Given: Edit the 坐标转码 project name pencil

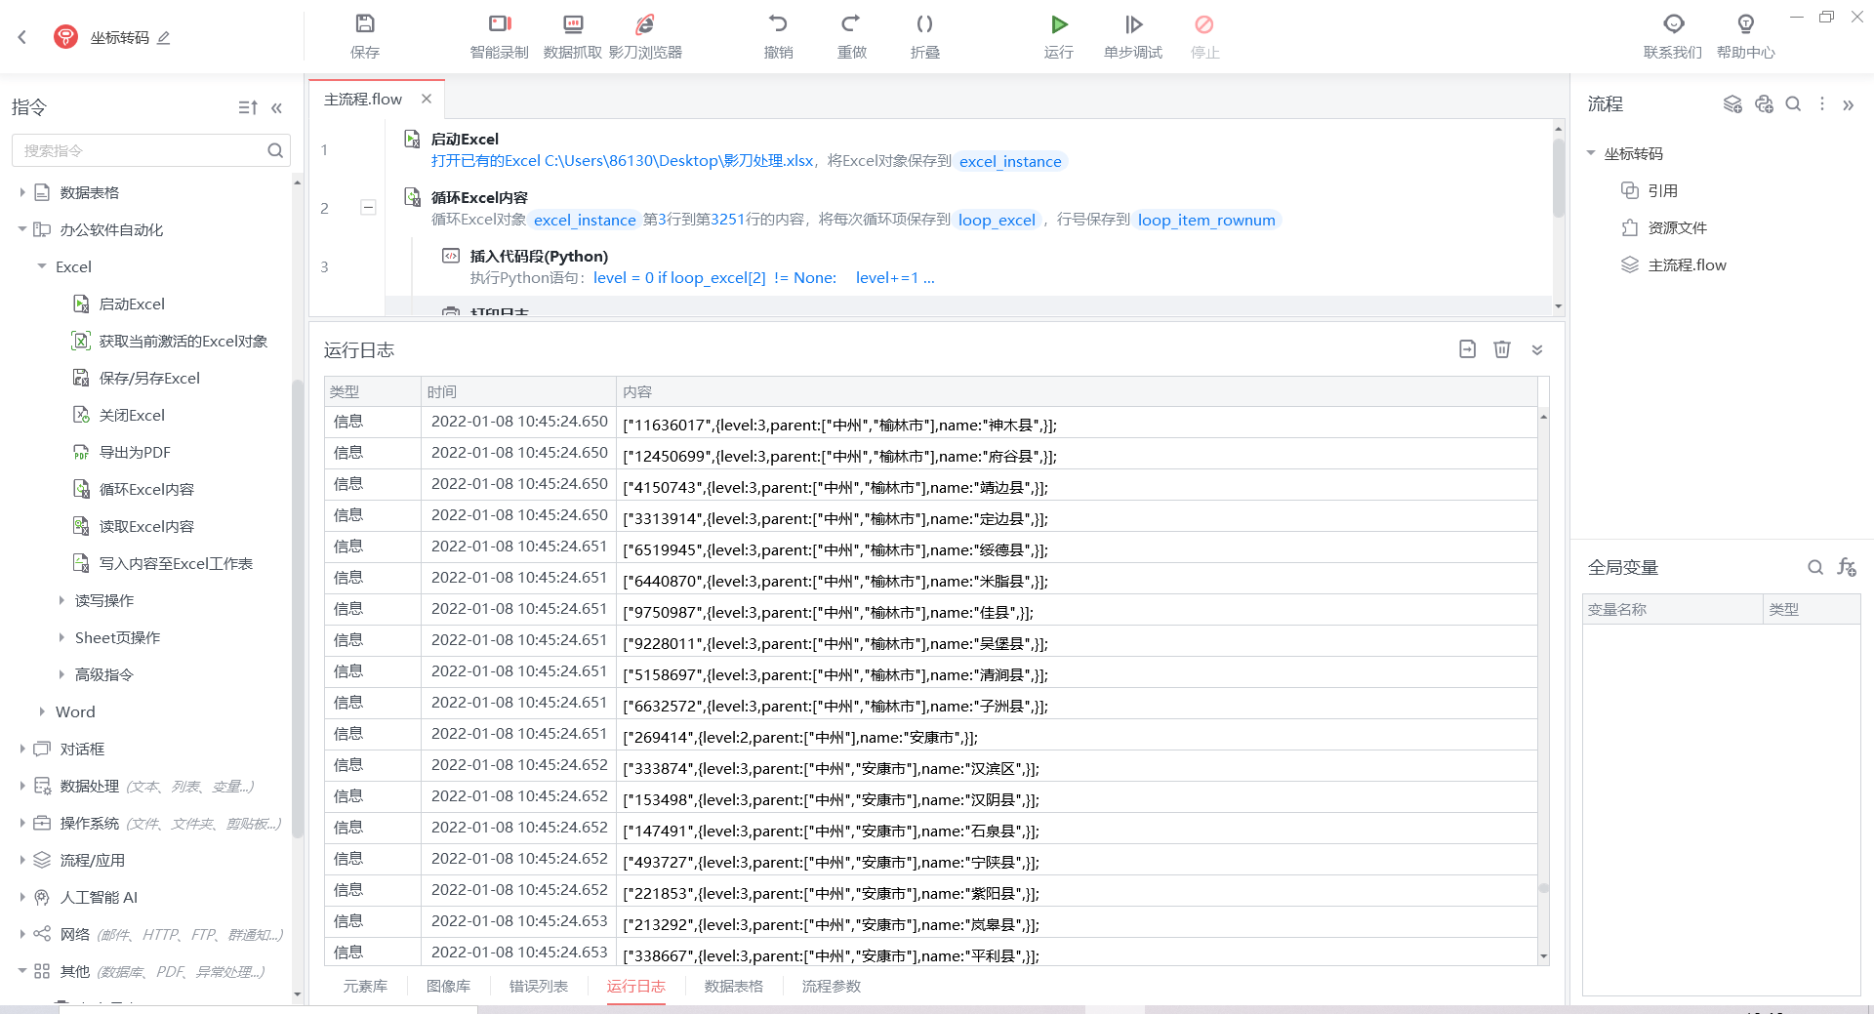Looking at the screenshot, I should (x=164, y=38).
